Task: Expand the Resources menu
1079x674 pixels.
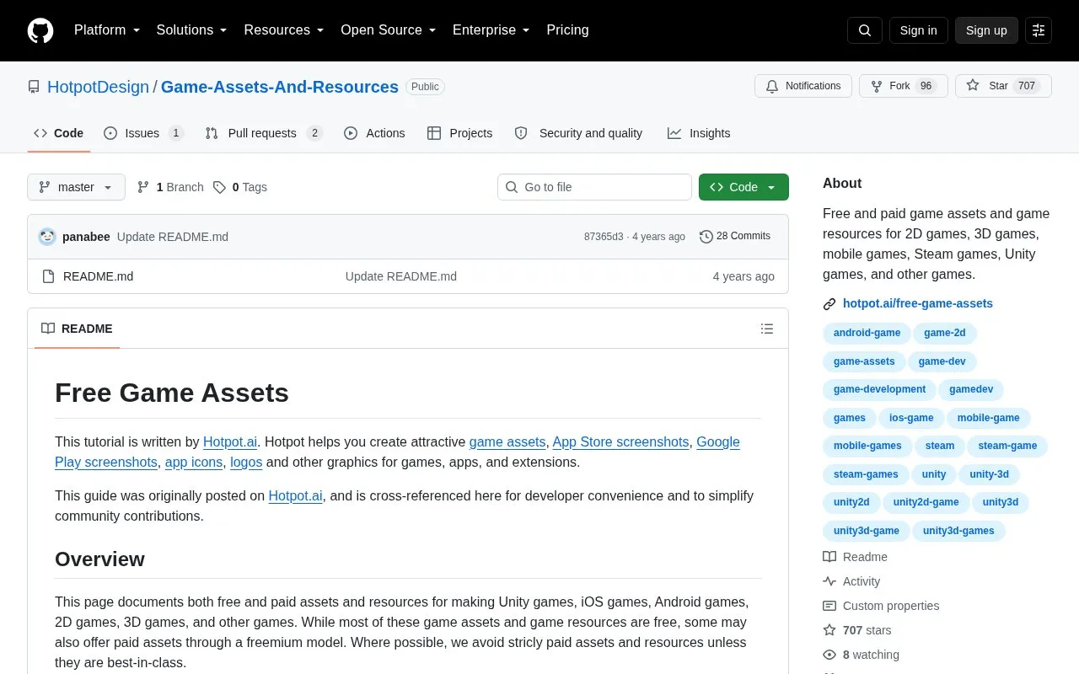Action: point(284,30)
